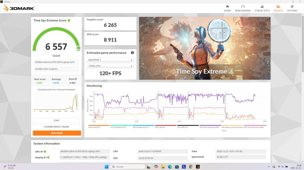Image resolution: width=304 pixels, height=170 pixels.
Task: Open the Battlefield V game dropdown
Action: [110, 60]
